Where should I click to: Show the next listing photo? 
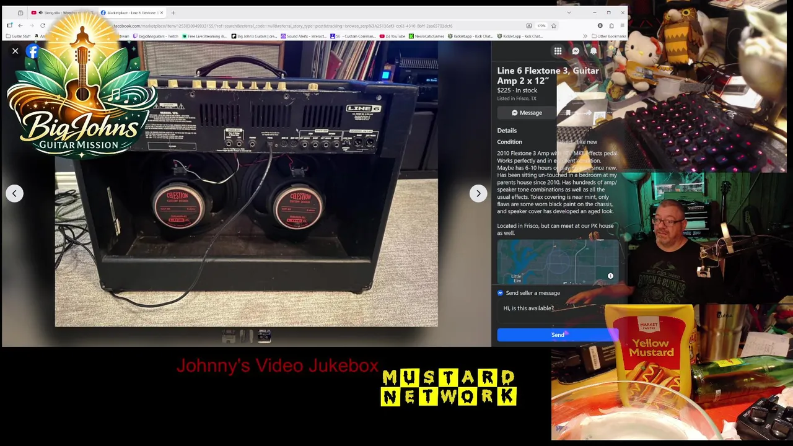click(x=478, y=193)
